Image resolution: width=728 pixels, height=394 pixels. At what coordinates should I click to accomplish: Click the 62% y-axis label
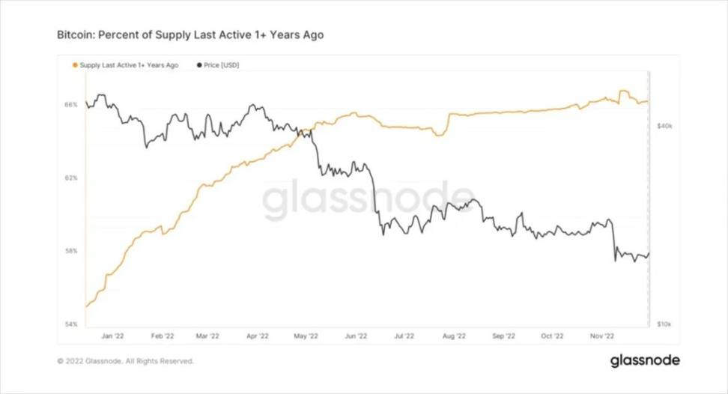pyautogui.click(x=70, y=178)
